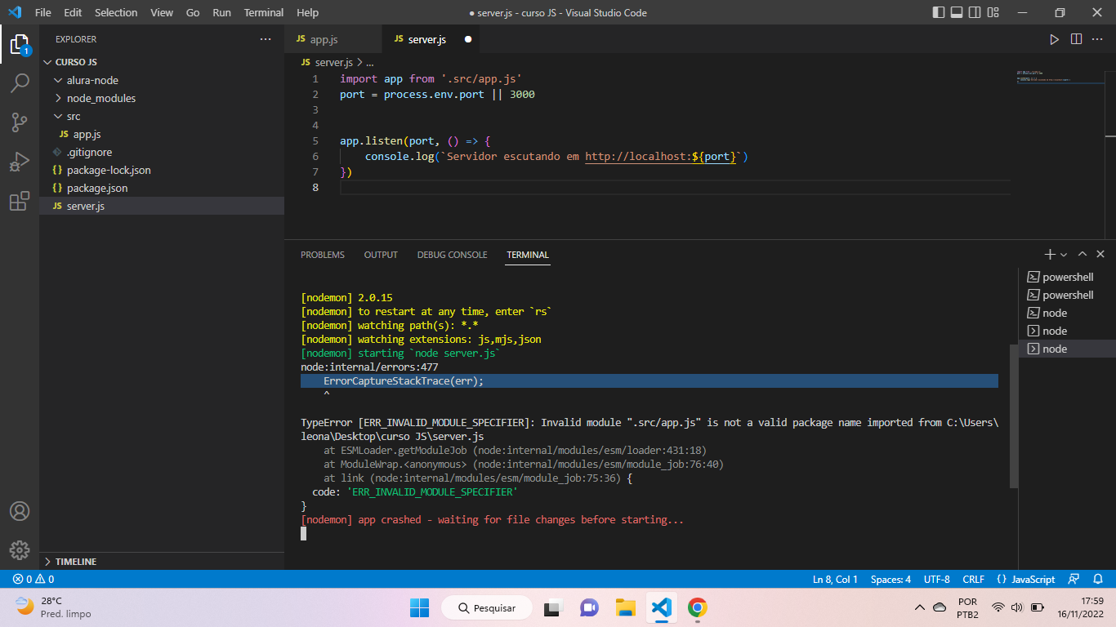This screenshot has width=1116, height=627.
Task: Toggle secondary side bar layout icon
Action: [x=975, y=12]
